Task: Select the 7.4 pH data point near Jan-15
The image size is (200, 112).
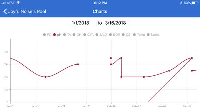Action: (46, 77)
